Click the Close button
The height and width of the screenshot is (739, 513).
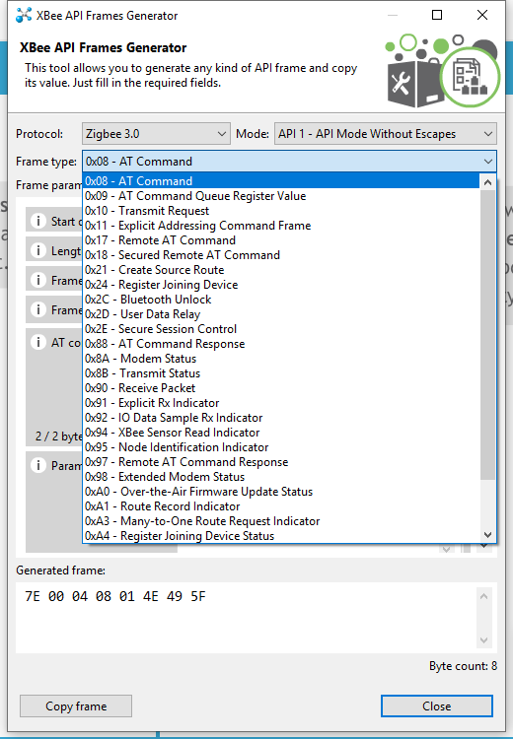click(x=437, y=706)
